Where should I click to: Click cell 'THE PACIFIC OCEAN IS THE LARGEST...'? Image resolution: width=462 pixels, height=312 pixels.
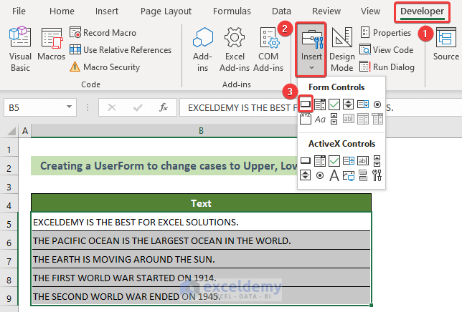pos(201,240)
